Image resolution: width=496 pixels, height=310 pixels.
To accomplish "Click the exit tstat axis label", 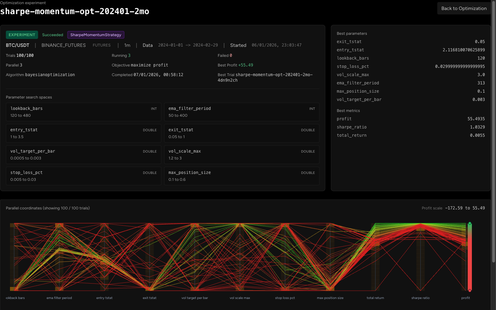I will 149,298.
